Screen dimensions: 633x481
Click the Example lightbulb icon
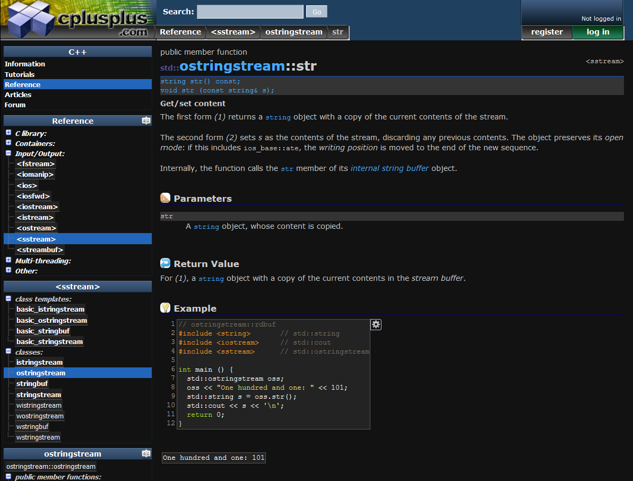coord(165,308)
